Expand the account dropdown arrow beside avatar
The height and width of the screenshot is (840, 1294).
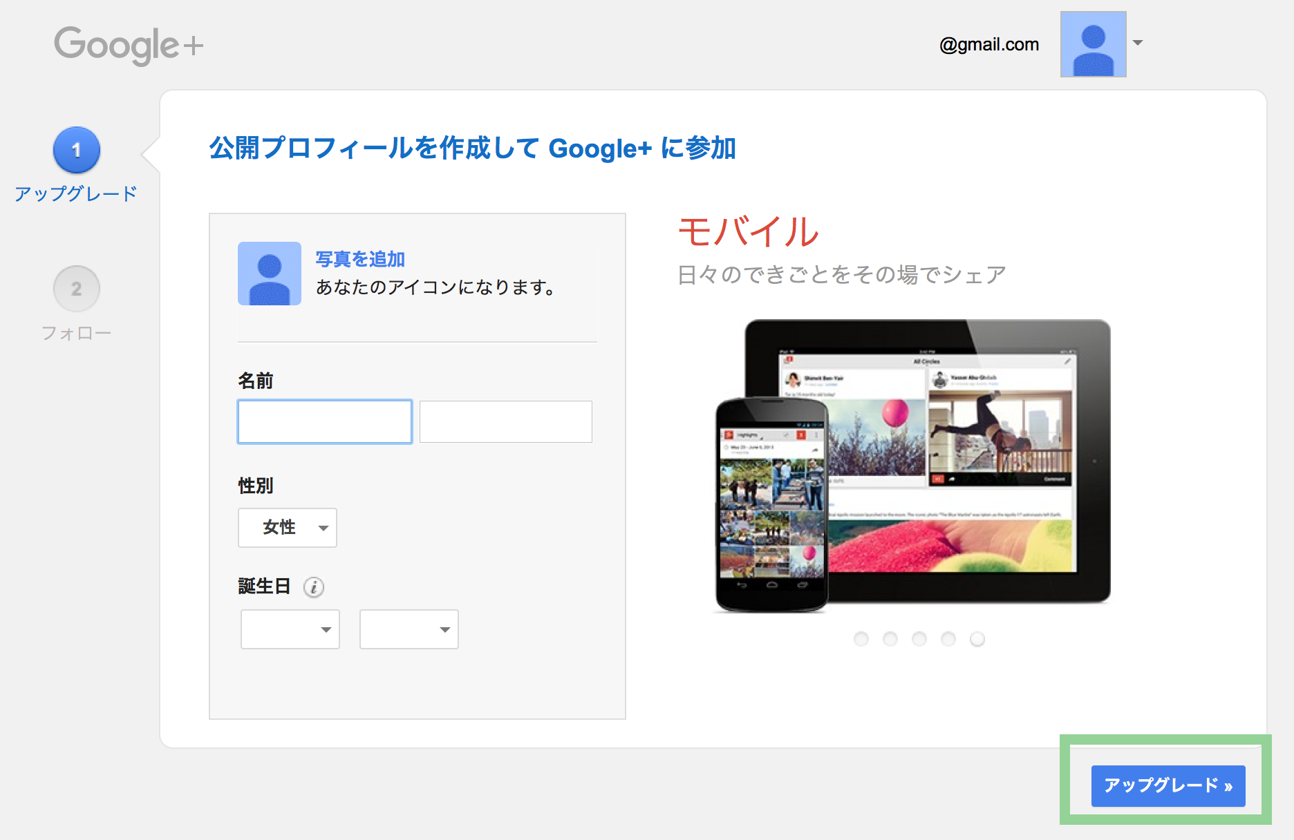pos(1138,43)
